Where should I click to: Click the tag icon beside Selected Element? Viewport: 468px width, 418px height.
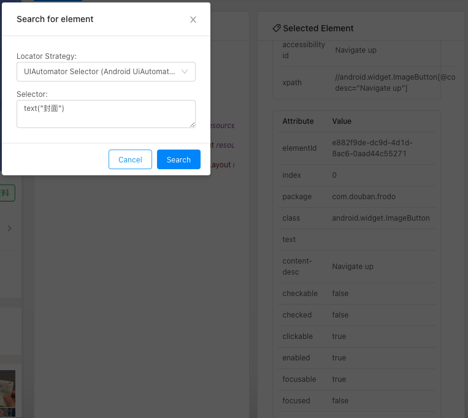tap(277, 28)
